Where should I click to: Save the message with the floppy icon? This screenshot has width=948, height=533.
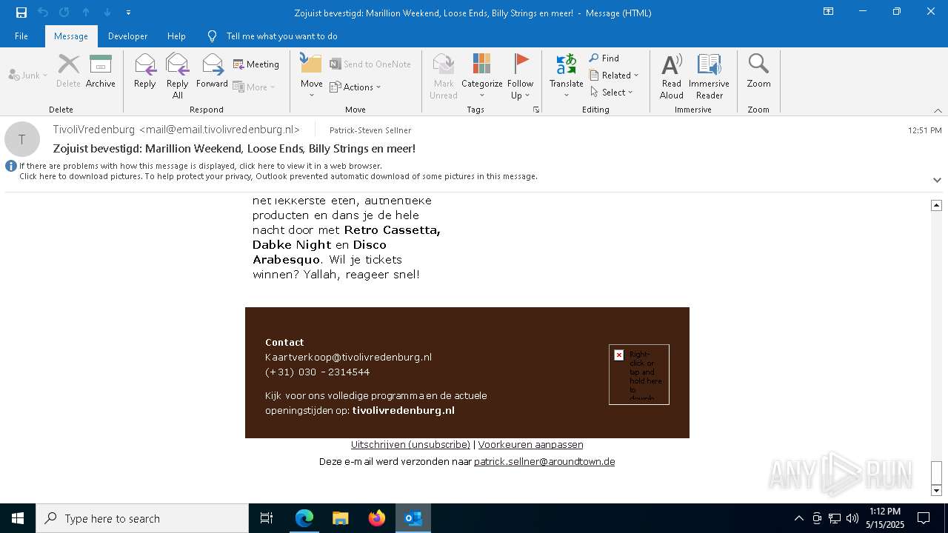(x=21, y=13)
